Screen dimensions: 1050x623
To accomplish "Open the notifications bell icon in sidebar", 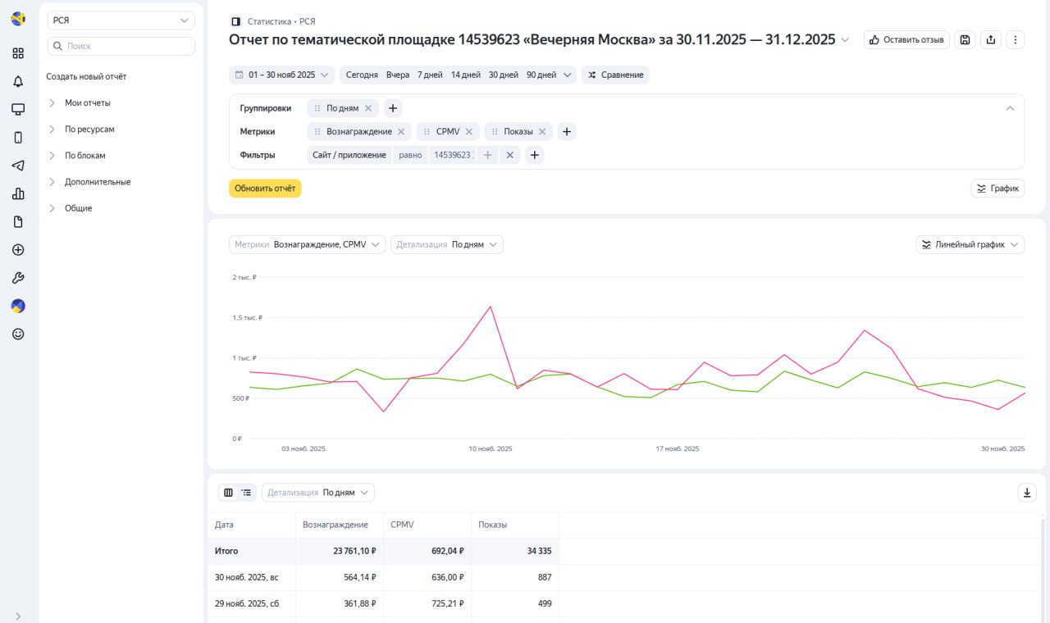I will click(18, 81).
